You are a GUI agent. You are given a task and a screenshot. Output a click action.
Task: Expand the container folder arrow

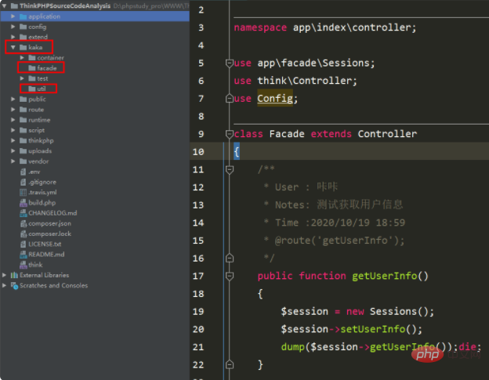[x=22, y=58]
